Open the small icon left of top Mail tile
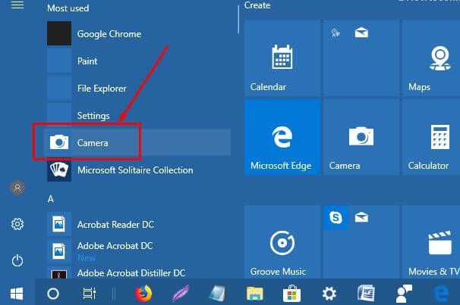Screen dimensions: 460x305 pos(336,33)
